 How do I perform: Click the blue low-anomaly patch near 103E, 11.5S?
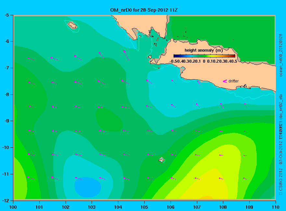[88, 187]
